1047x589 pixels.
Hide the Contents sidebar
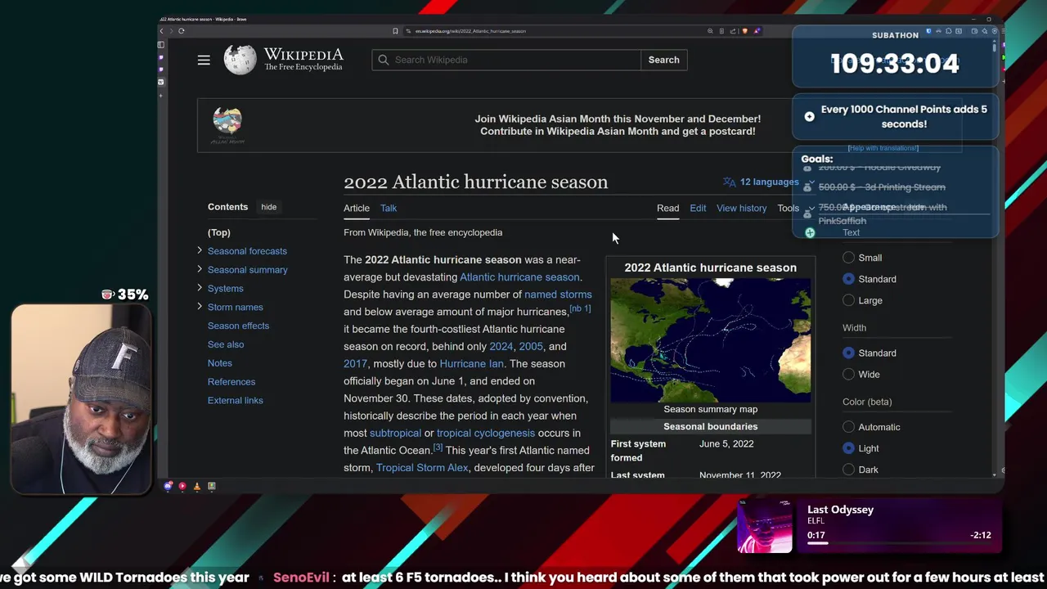click(269, 207)
